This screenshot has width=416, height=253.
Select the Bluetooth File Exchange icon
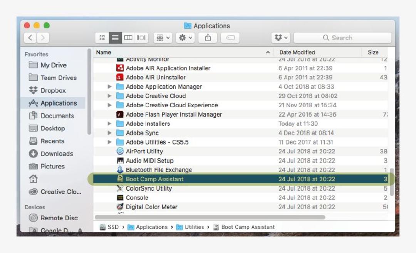click(120, 170)
